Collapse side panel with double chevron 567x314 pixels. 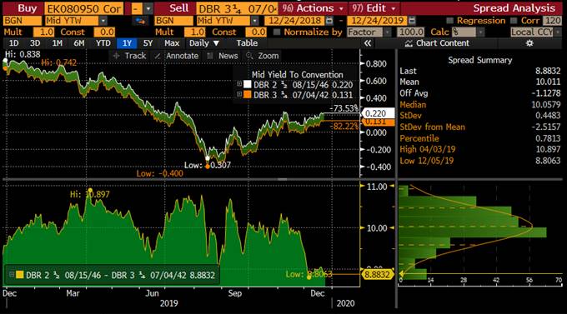pyautogui.click(x=368, y=43)
